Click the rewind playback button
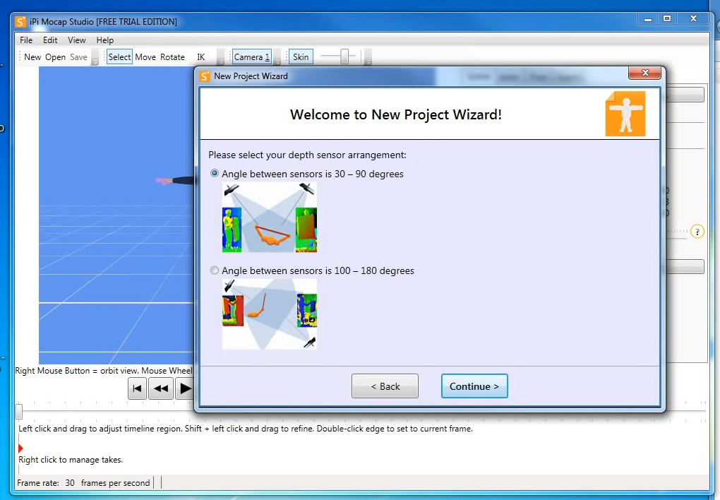 click(161, 388)
